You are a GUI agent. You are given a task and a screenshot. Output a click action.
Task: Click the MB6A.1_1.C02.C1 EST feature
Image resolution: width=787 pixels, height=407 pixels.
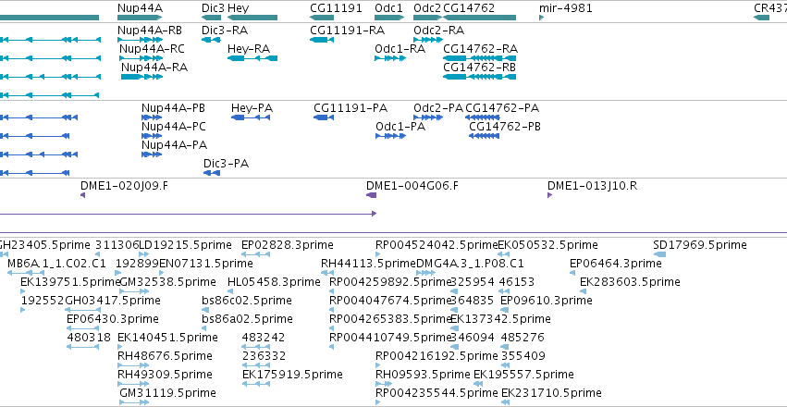point(26,273)
